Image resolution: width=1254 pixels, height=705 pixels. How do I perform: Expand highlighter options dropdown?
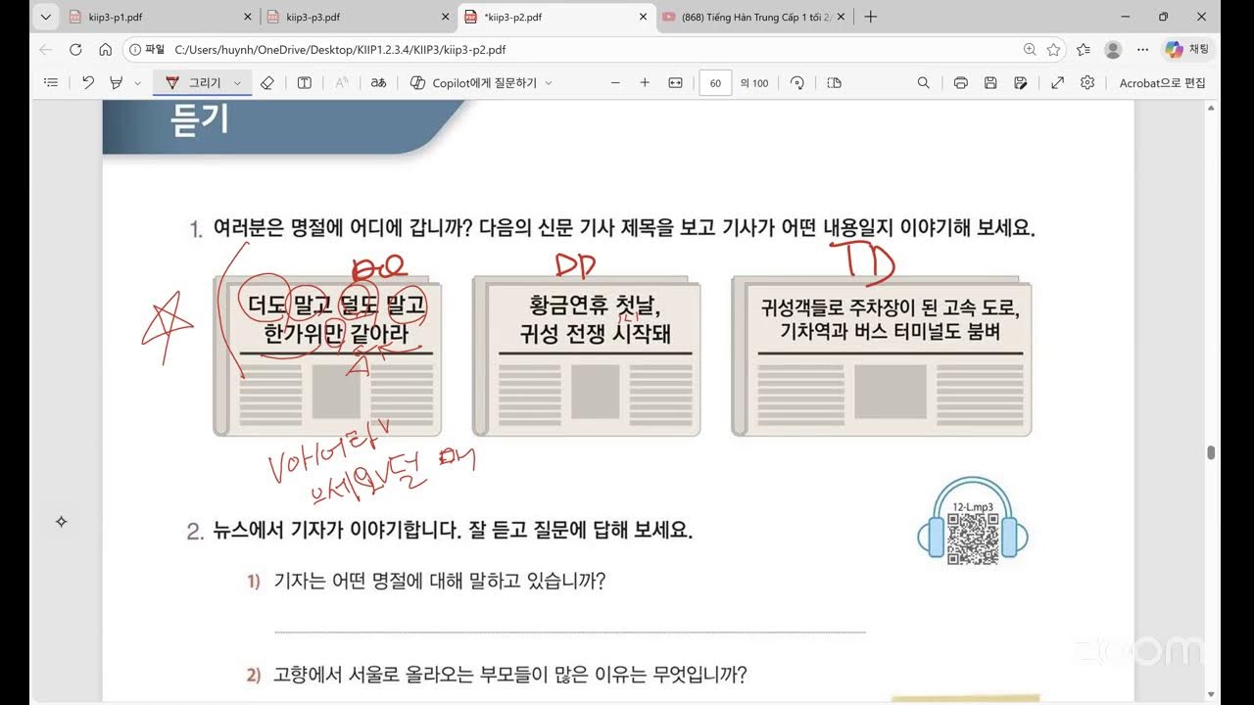[x=137, y=83]
